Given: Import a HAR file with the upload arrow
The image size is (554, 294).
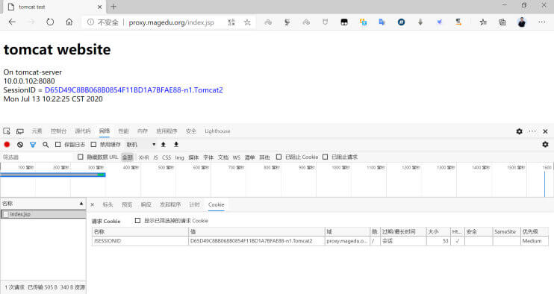Looking at the screenshot, I should point(164,144).
